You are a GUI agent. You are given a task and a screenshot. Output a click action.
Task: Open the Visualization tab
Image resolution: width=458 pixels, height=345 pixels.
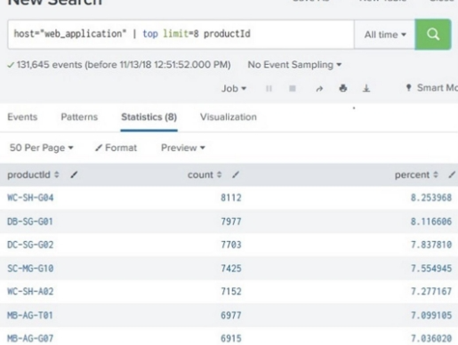pos(229,116)
